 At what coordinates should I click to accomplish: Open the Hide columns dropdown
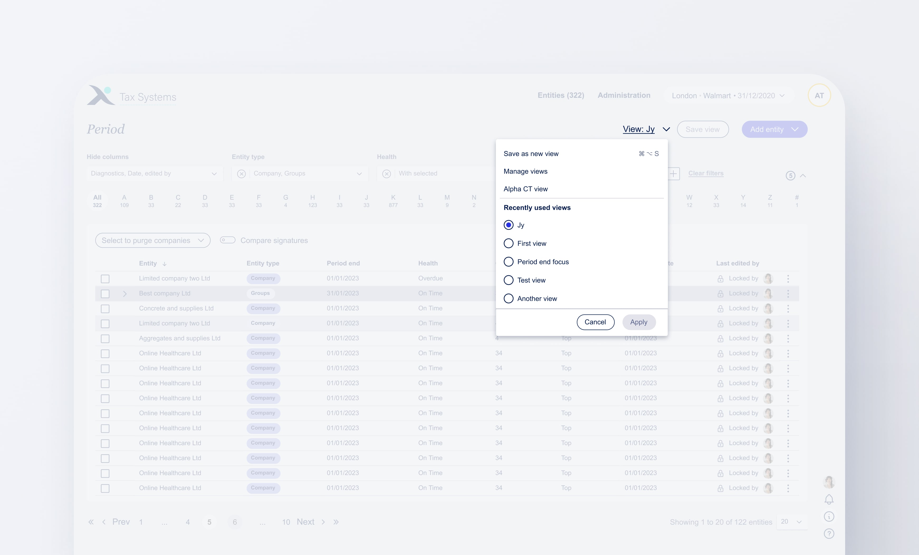pyautogui.click(x=154, y=174)
